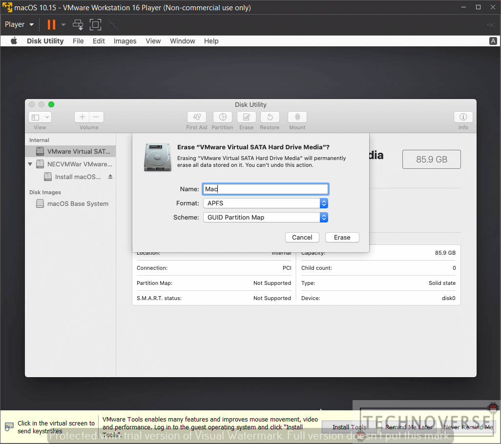This screenshot has width=501, height=444.
Task: Open the Format APFS dropdown
Action: pos(266,203)
